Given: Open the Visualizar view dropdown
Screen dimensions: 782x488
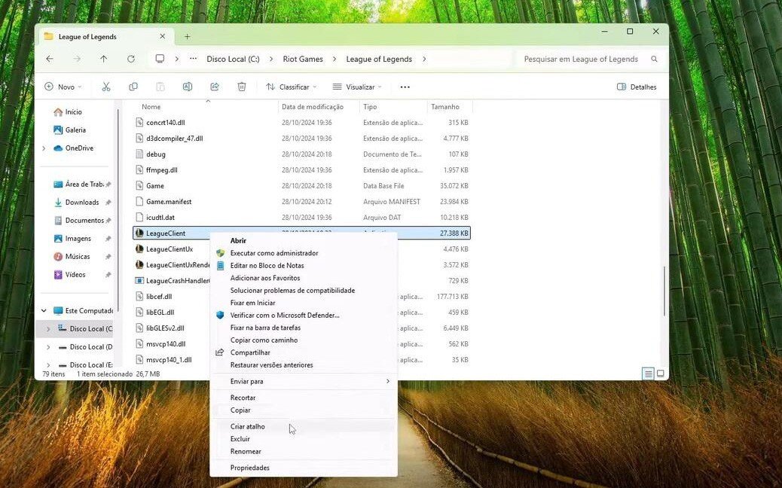Looking at the screenshot, I should coord(357,87).
